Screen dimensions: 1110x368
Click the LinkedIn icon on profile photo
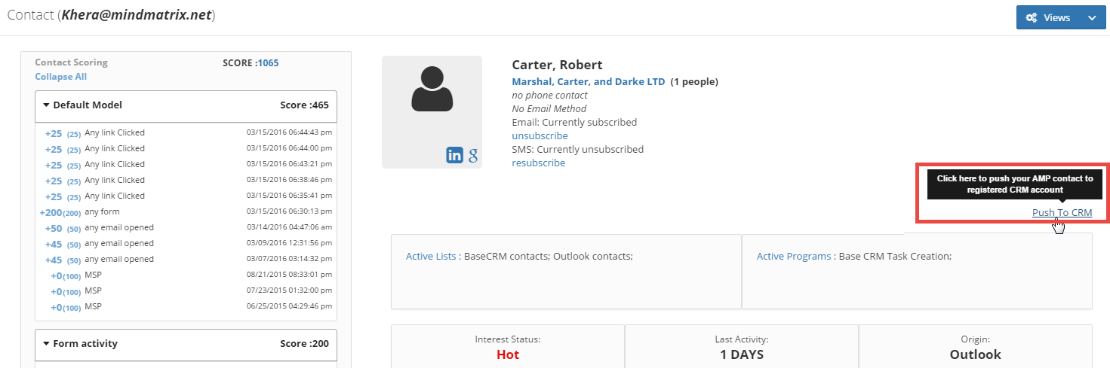point(455,155)
